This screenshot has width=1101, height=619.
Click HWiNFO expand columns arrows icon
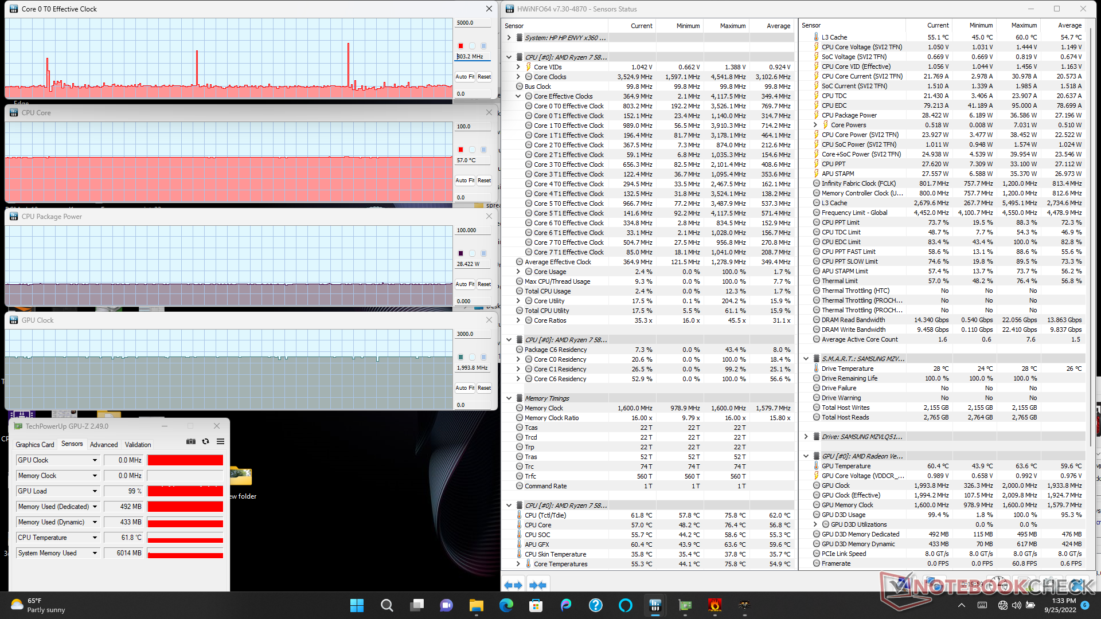513,585
